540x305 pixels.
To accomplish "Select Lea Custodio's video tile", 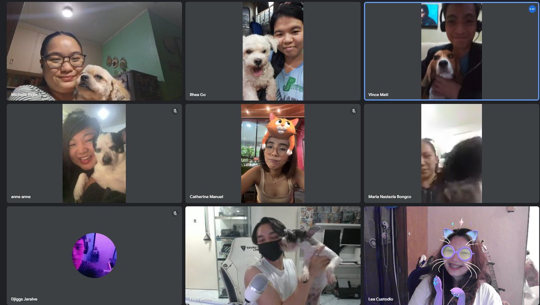I will [x=451, y=255].
